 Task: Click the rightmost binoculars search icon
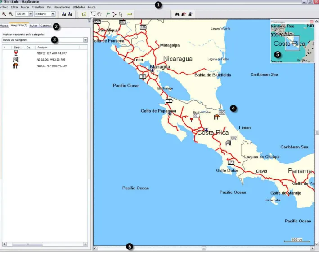pyautogui.click(x=190, y=14)
